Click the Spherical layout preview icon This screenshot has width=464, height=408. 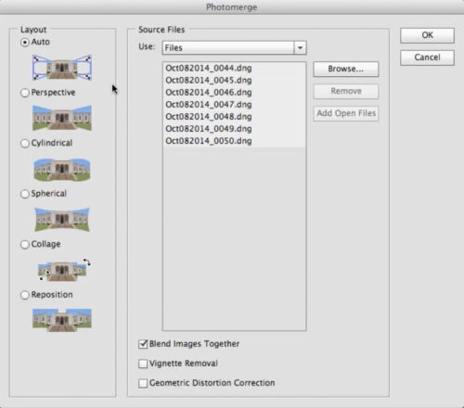coord(62,220)
